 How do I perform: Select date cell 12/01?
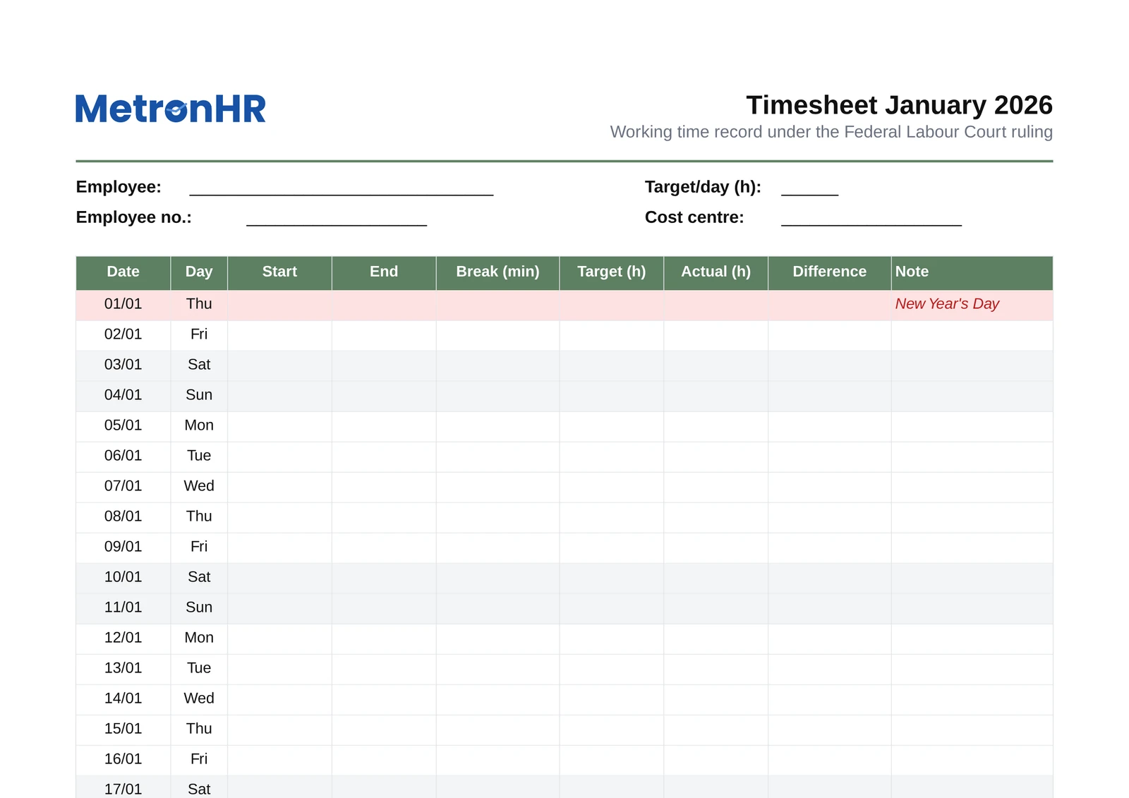[123, 639]
